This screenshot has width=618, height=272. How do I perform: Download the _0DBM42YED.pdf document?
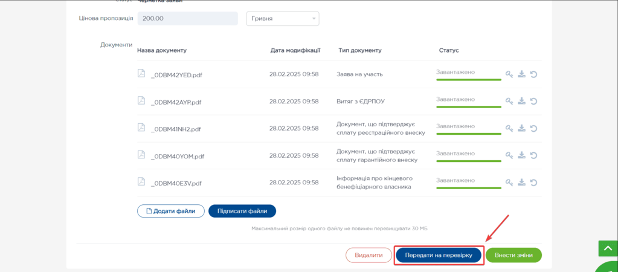click(x=521, y=75)
